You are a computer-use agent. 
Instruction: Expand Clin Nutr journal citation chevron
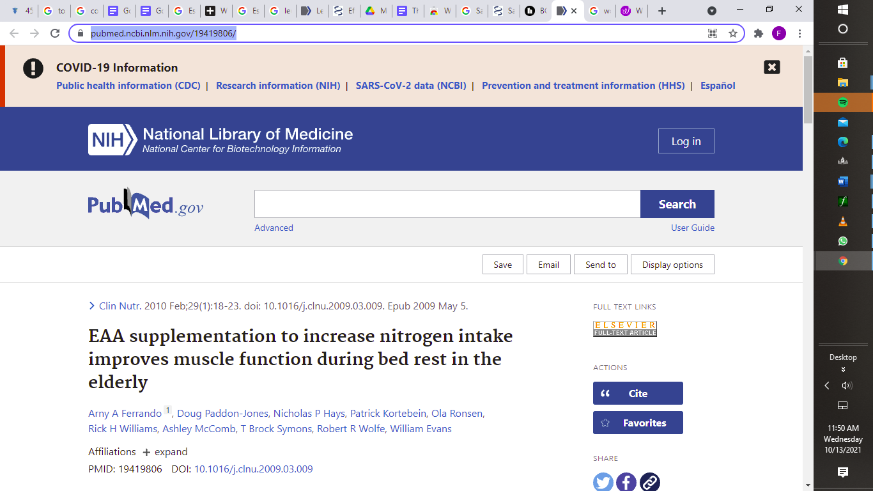tap(92, 306)
